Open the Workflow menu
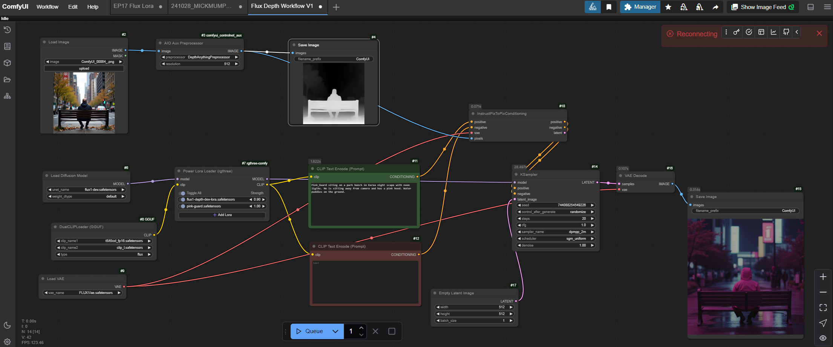Image resolution: width=833 pixels, height=347 pixels. 47,7
